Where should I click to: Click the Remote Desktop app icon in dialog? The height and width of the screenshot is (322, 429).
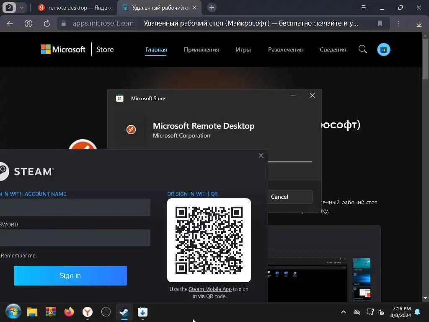131,130
